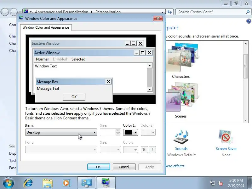The image size is (252, 189).
Task: Decrease the item Size spinner down arrow
Action: tap(118, 134)
